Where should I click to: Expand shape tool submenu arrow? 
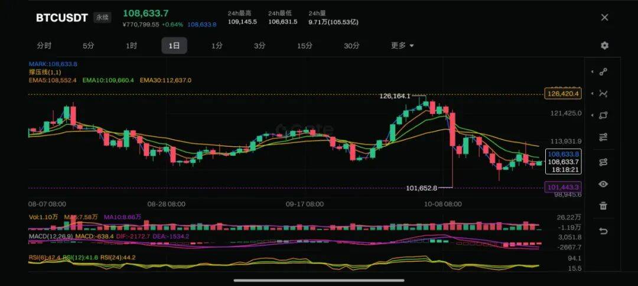click(x=592, y=116)
